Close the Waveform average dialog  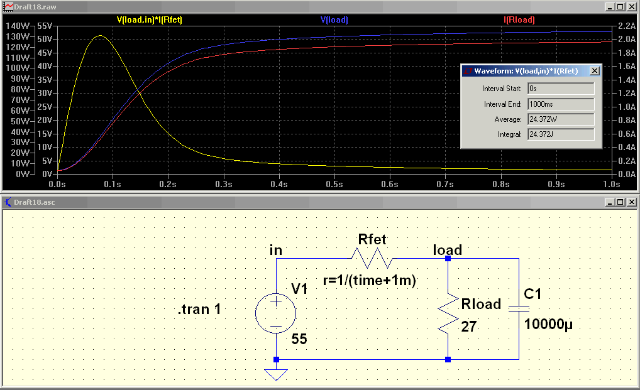(595, 71)
